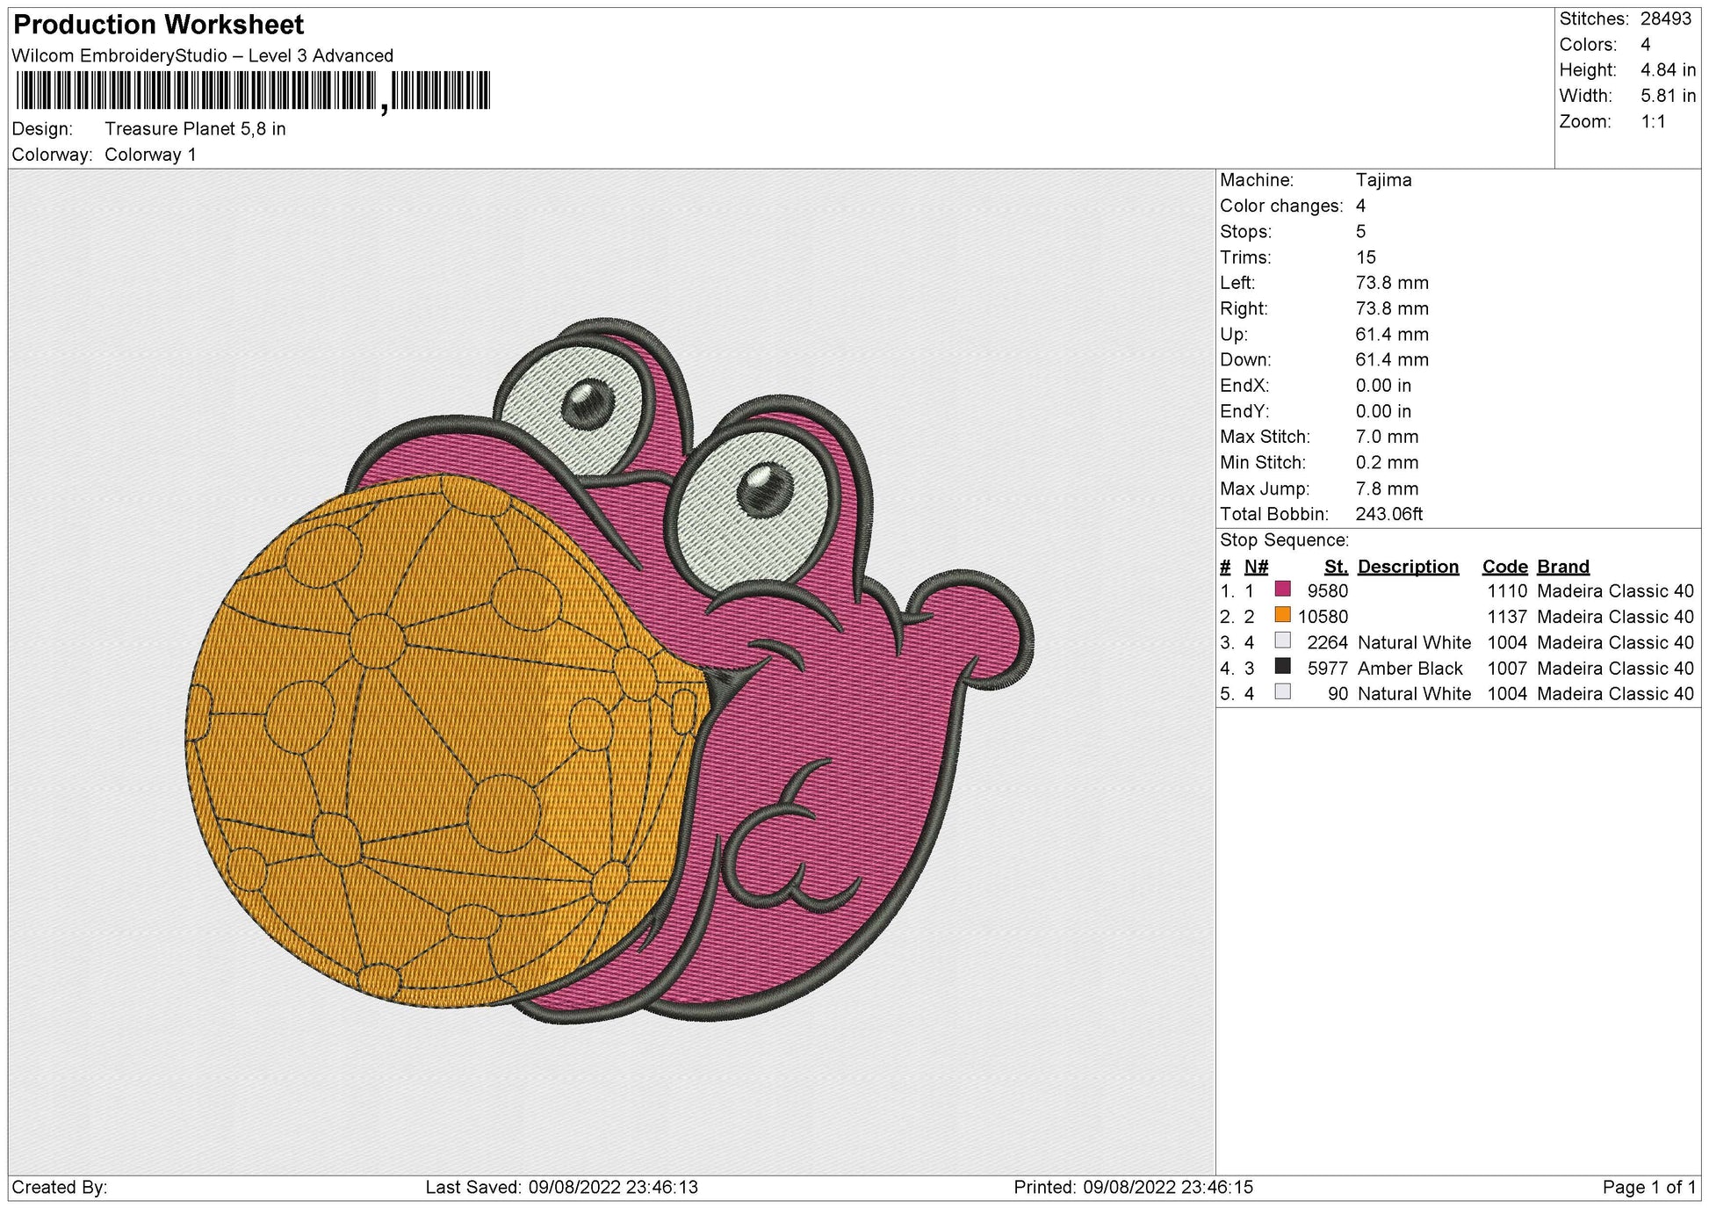Click the Left value '73.8 mm'

pyautogui.click(x=1392, y=283)
